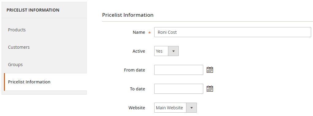Click the Main Website selector value

(x=170, y=108)
